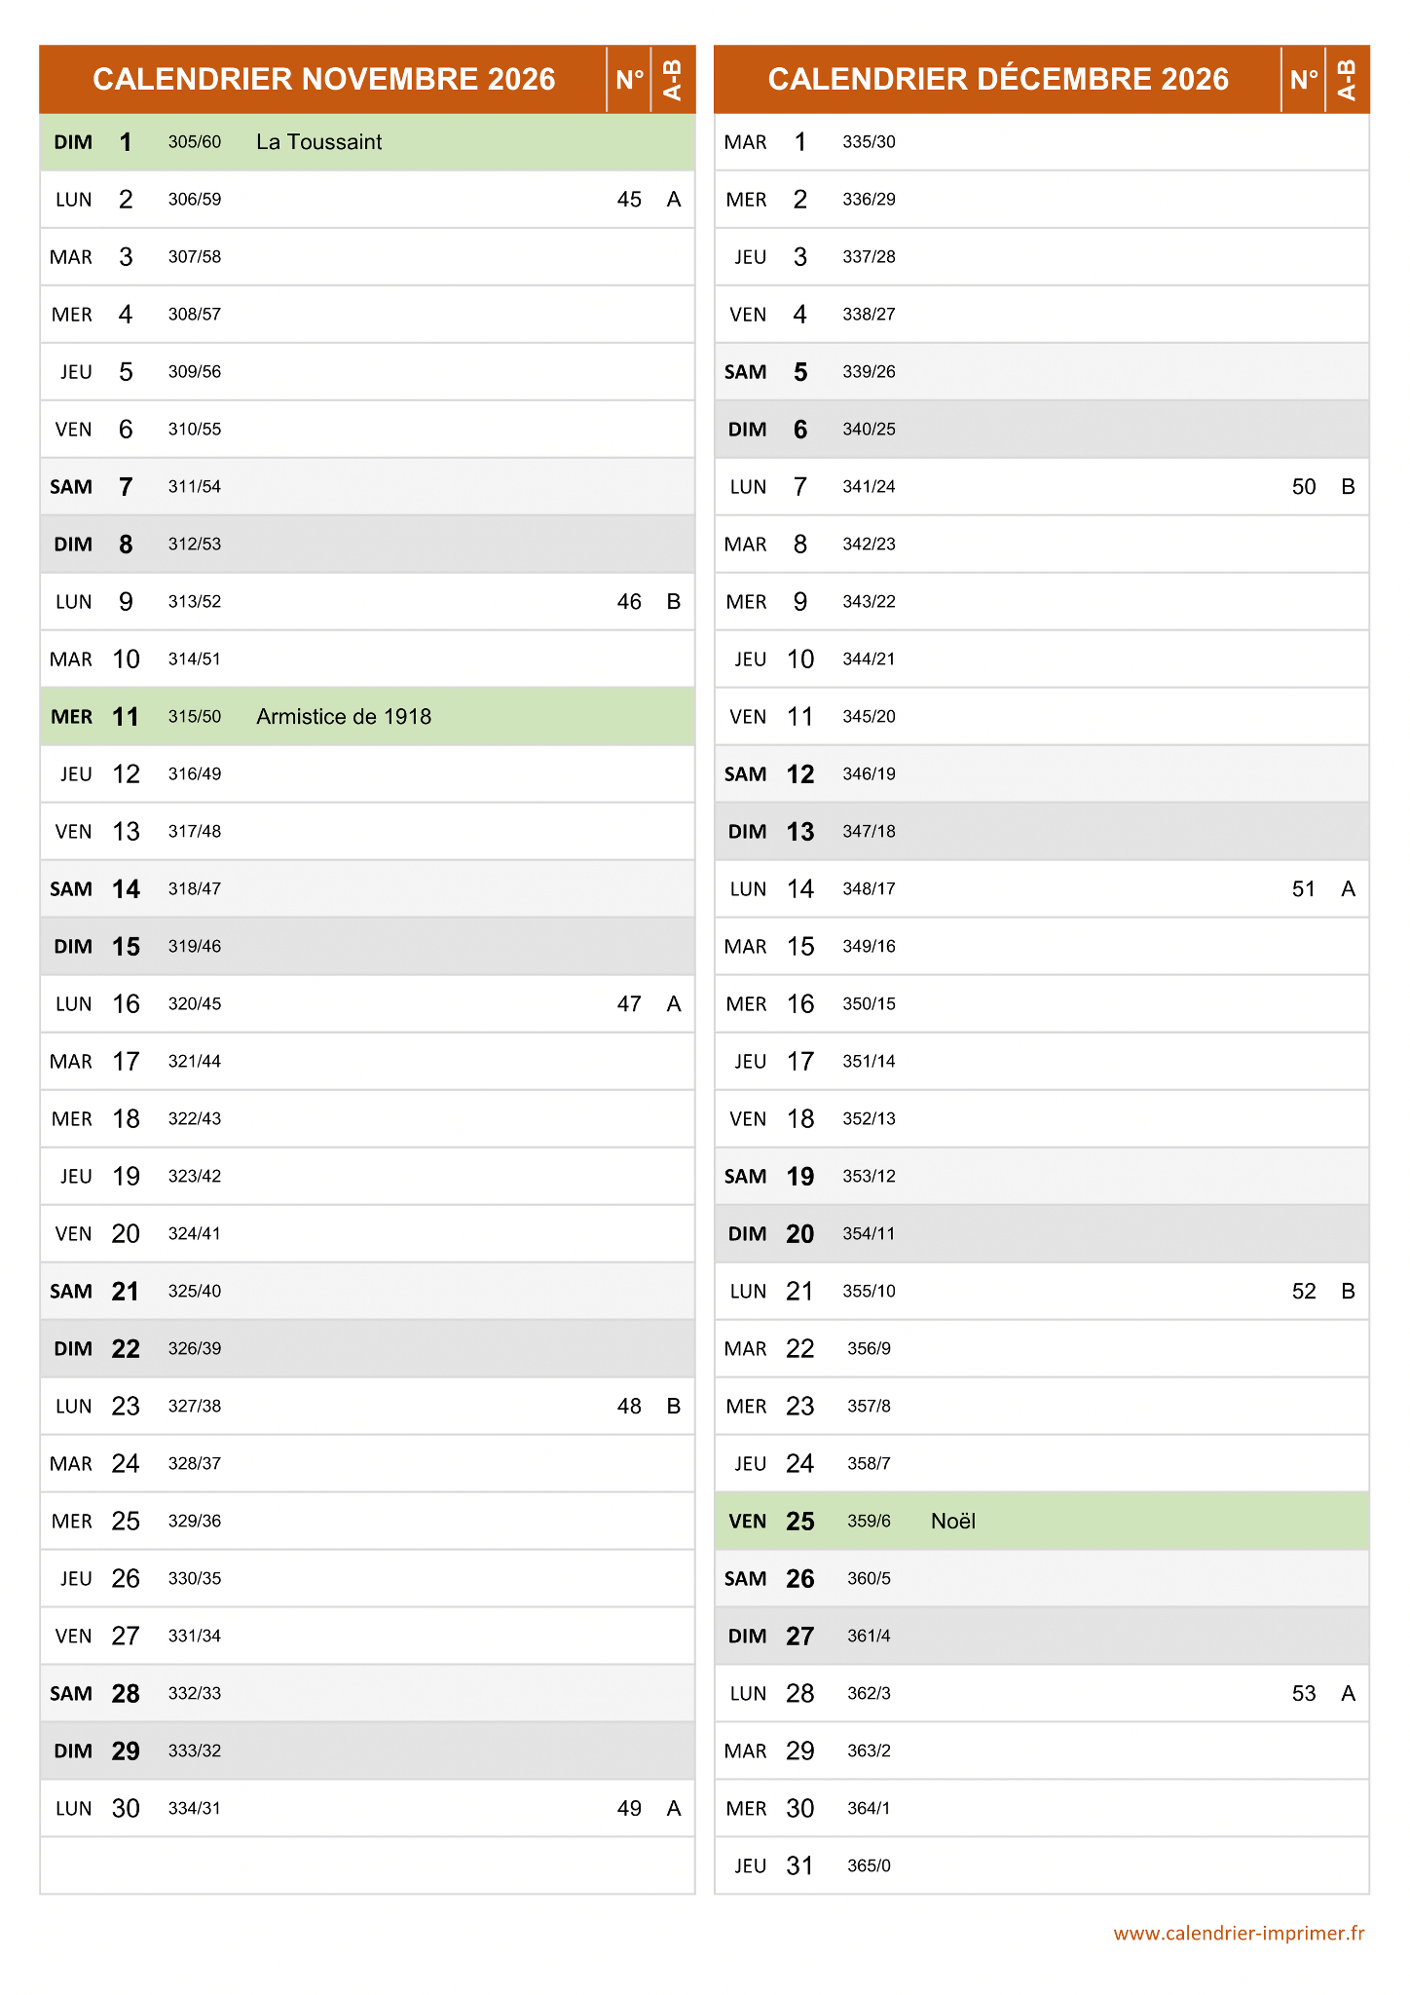The height and width of the screenshot is (1995, 1410).
Task: Click the empty last row of November
Action: (x=367, y=1866)
